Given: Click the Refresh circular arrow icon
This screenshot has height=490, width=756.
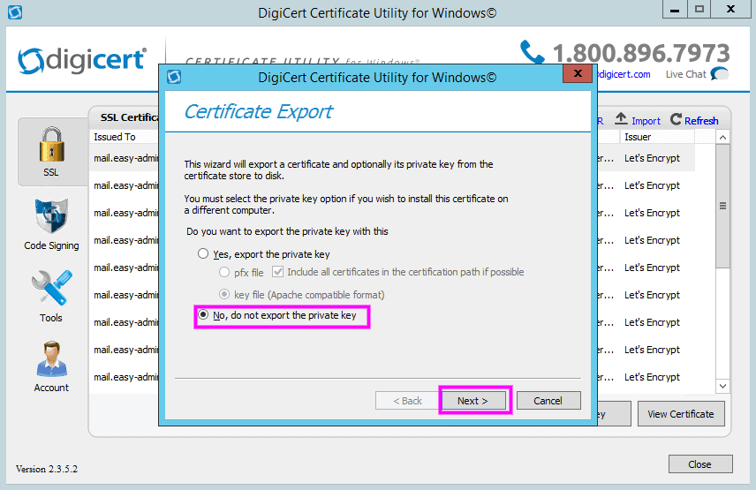Looking at the screenshot, I should click(676, 119).
